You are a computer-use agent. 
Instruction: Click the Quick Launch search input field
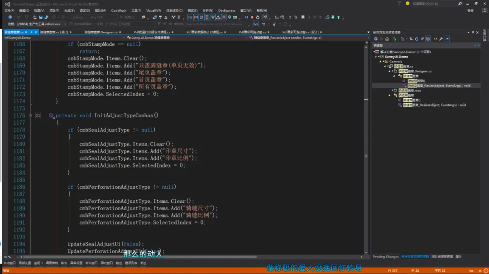point(435,4)
